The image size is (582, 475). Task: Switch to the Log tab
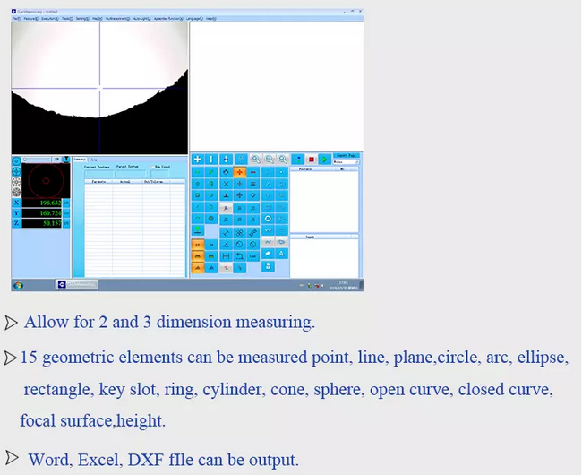(94, 160)
